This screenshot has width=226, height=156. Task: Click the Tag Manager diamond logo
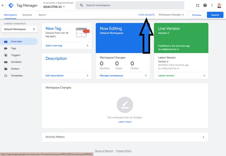tap(11, 5)
